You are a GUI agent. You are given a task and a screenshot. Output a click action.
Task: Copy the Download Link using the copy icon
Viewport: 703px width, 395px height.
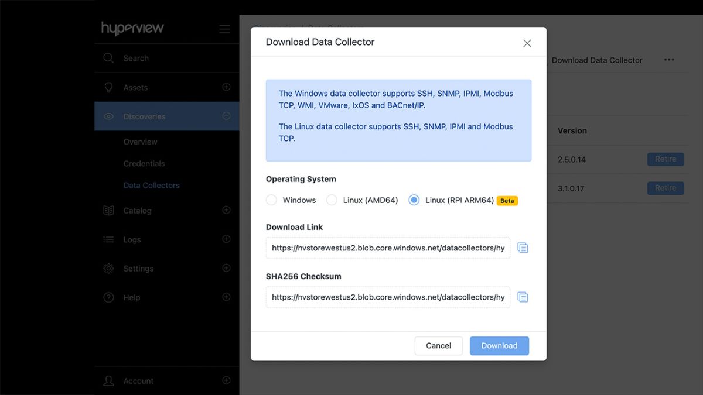pos(522,248)
